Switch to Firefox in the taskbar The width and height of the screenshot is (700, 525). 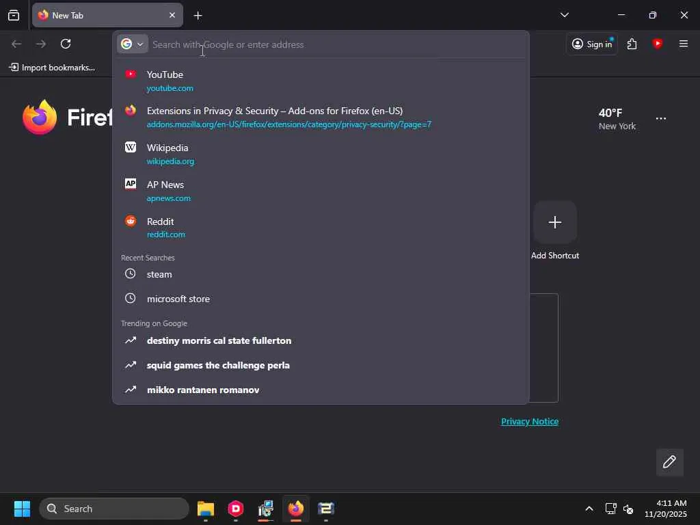(x=295, y=509)
